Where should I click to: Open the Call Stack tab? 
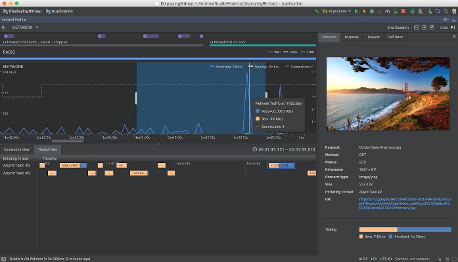(395, 37)
